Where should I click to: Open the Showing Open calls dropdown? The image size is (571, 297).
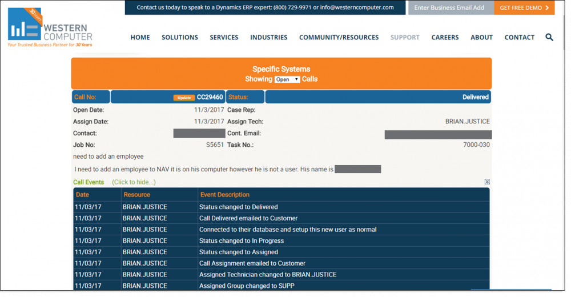pyautogui.click(x=287, y=79)
